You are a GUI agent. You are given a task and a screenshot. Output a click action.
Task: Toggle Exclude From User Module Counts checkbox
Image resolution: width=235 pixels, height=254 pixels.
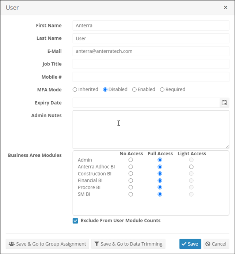[75, 221]
